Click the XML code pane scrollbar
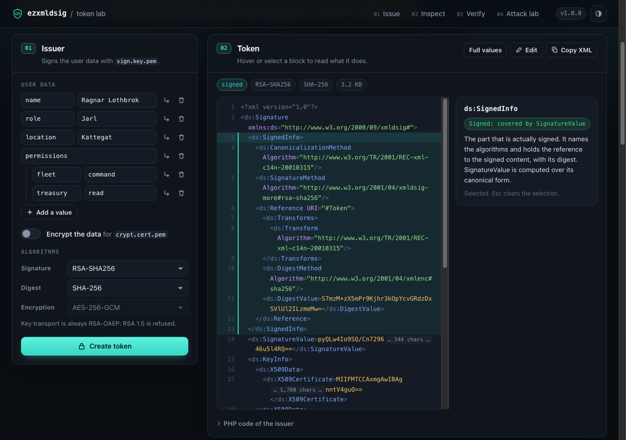The height and width of the screenshot is (440, 626). point(445,183)
